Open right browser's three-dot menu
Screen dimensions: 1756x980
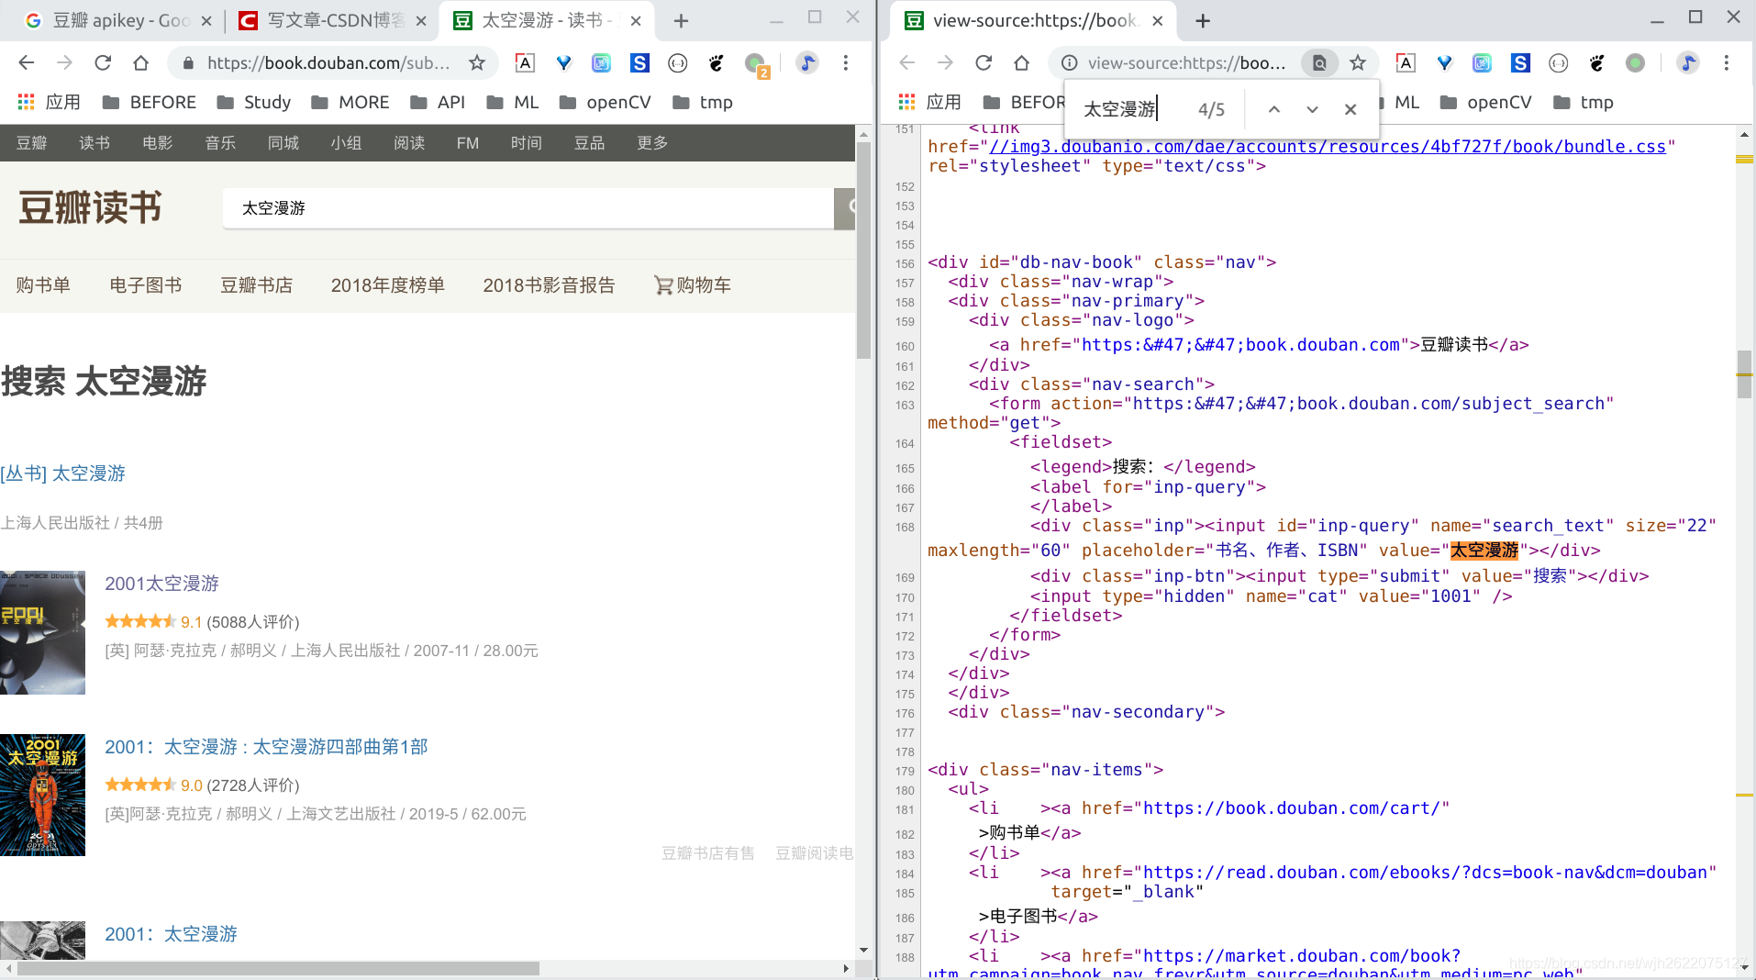tap(1727, 62)
